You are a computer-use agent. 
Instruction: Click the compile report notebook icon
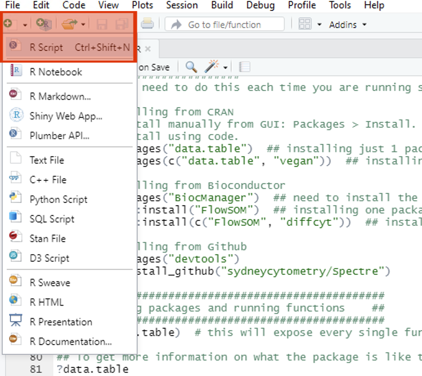click(245, 67)
